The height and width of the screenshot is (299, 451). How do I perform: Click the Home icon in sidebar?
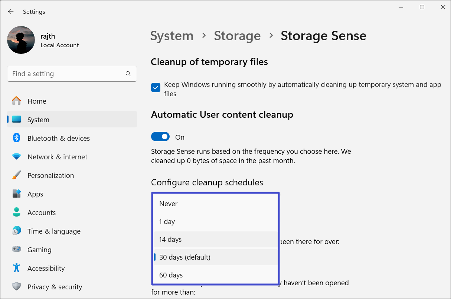(x=16, y=101)
